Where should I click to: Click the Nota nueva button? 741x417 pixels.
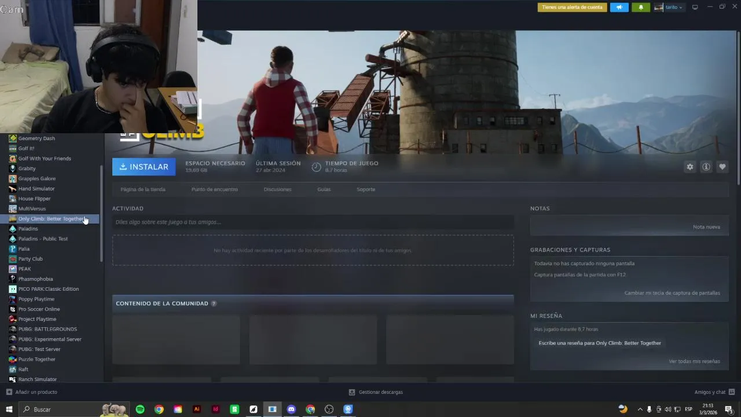[x=706, y=227]
